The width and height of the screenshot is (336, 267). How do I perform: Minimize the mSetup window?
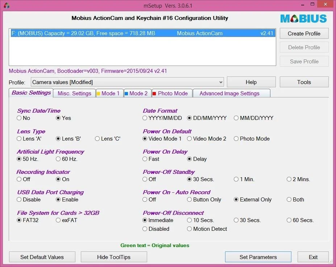(303, 4)
